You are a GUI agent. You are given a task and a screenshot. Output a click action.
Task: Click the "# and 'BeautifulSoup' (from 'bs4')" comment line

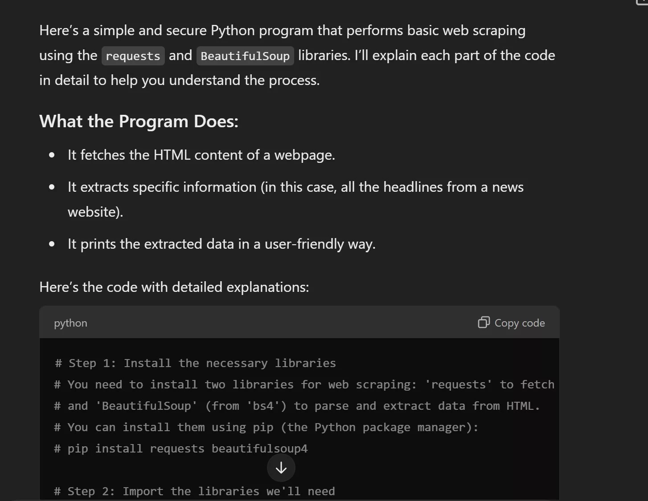(x=297, y=406)
